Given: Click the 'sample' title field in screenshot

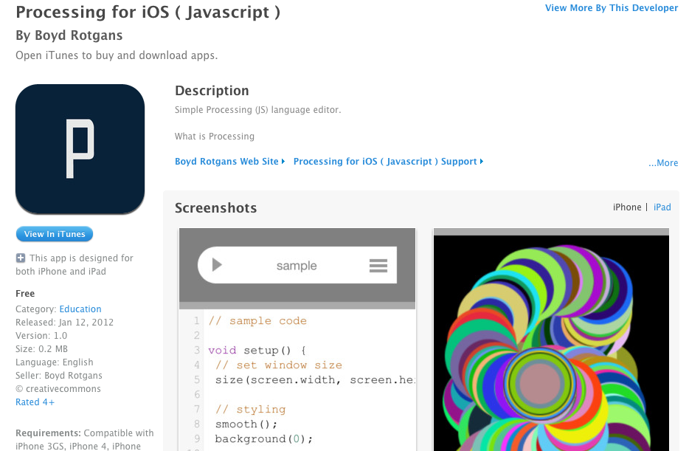Looking at the screenshot, I should click(297, 266).
